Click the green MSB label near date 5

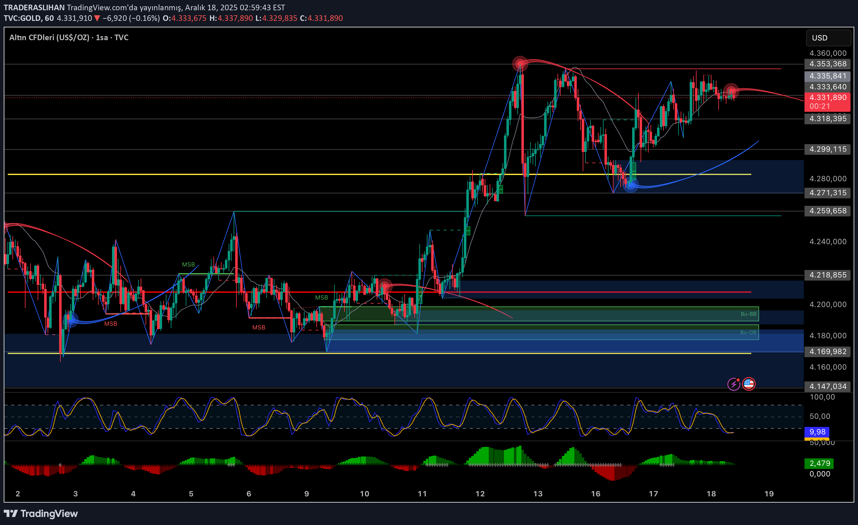pyautogui.click(x=189, y=265)
